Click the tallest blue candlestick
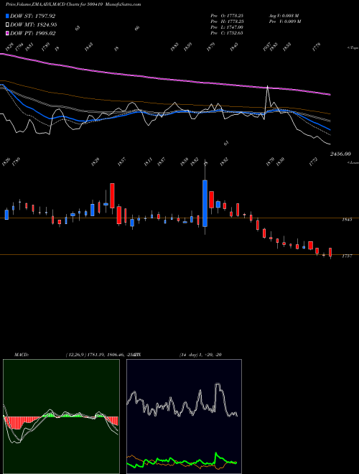This screenshot has height=474, width=359. (205, 203)
